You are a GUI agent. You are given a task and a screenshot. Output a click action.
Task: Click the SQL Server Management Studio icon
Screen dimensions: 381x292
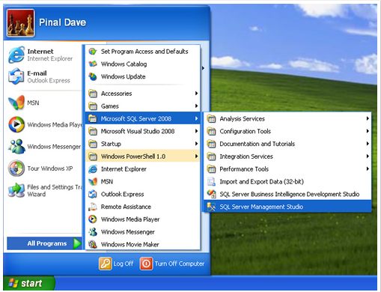click(x=212, y=207)
